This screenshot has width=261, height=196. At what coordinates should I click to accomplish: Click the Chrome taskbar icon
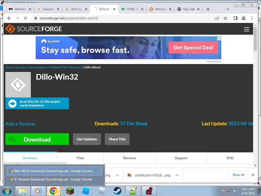point(54,191)
